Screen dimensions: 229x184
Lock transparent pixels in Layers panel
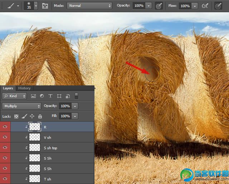click(16, 116)
